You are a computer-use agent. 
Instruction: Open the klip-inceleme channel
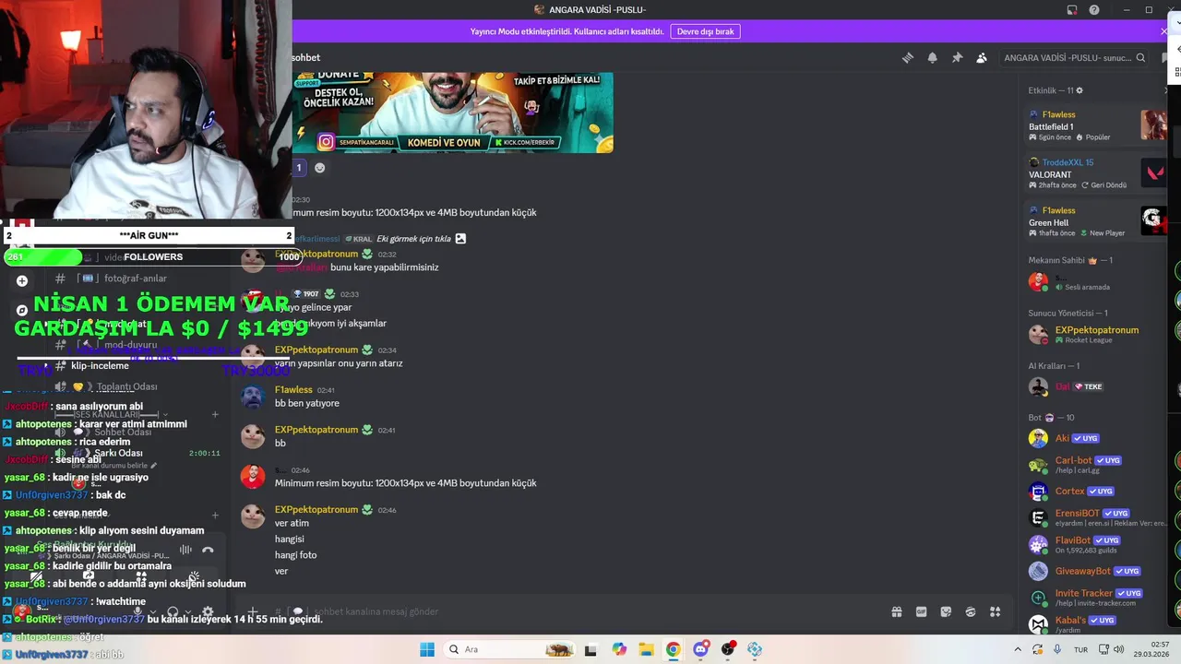(x=100, y=366)
